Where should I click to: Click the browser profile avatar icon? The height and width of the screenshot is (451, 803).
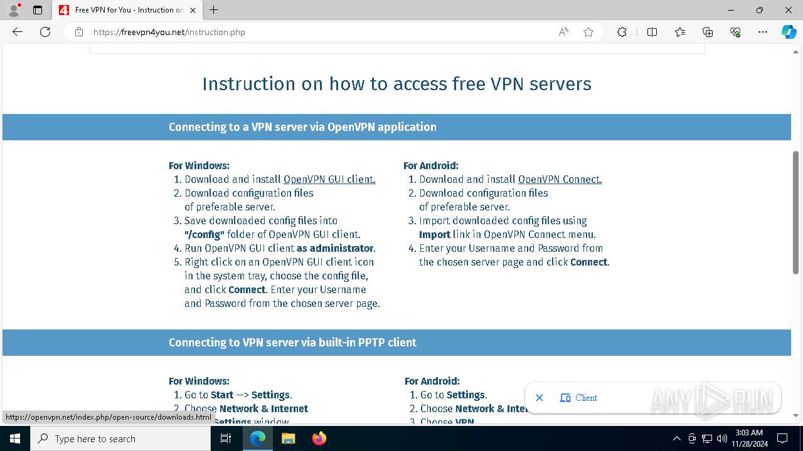click(x=14, y=9)
